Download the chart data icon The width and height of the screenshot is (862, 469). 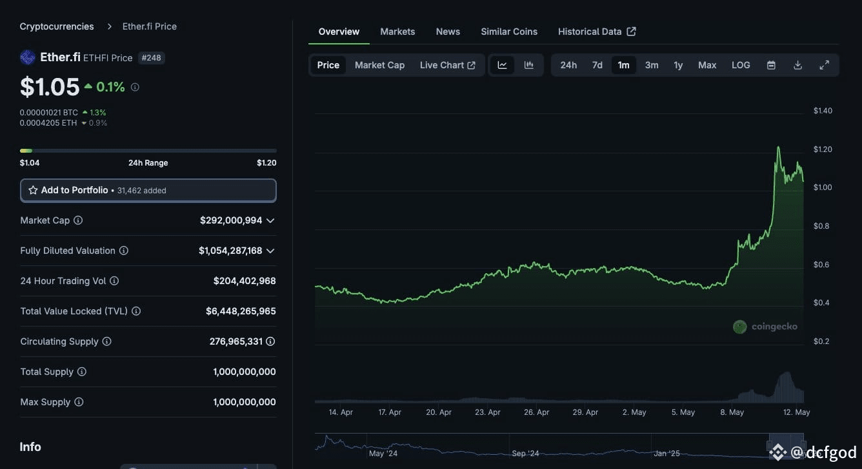tap(797, 65)
